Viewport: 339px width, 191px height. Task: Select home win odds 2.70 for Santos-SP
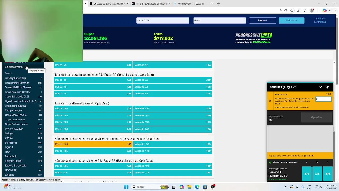[307, 174]
